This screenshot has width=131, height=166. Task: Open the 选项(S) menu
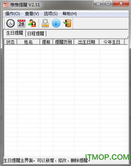(x=51, y=14)
